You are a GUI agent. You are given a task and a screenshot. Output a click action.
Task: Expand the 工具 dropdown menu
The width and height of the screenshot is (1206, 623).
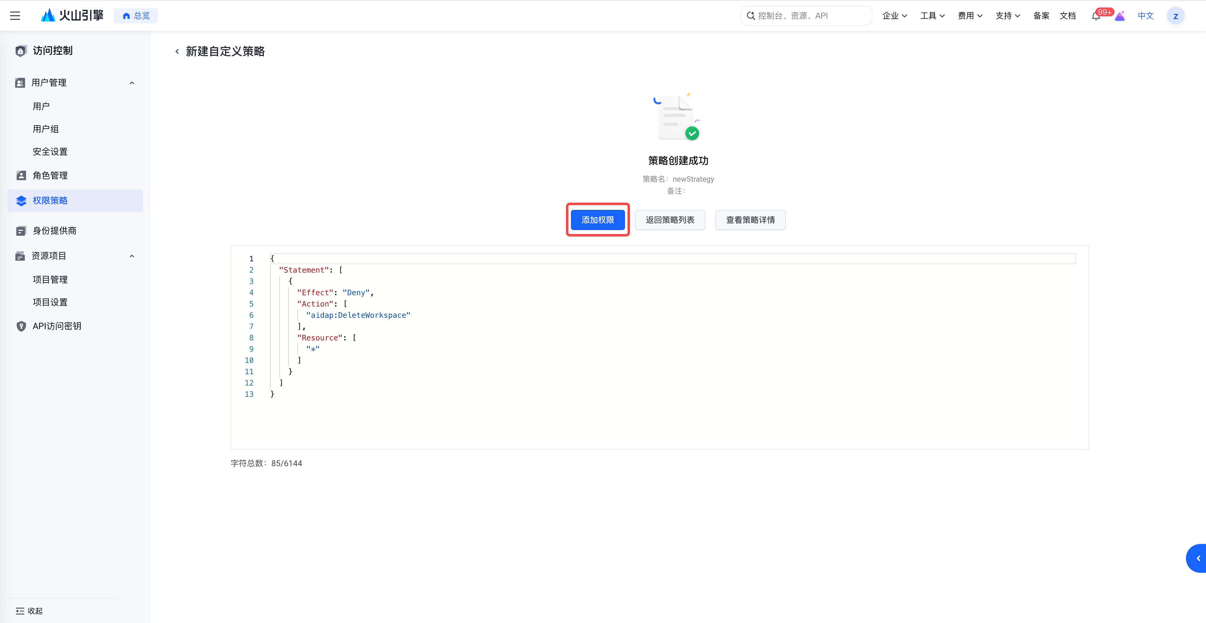click(x=932, y=16)
